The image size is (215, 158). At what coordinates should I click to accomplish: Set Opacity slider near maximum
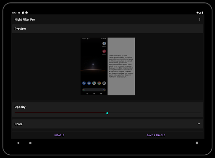(x=198, y=113)
